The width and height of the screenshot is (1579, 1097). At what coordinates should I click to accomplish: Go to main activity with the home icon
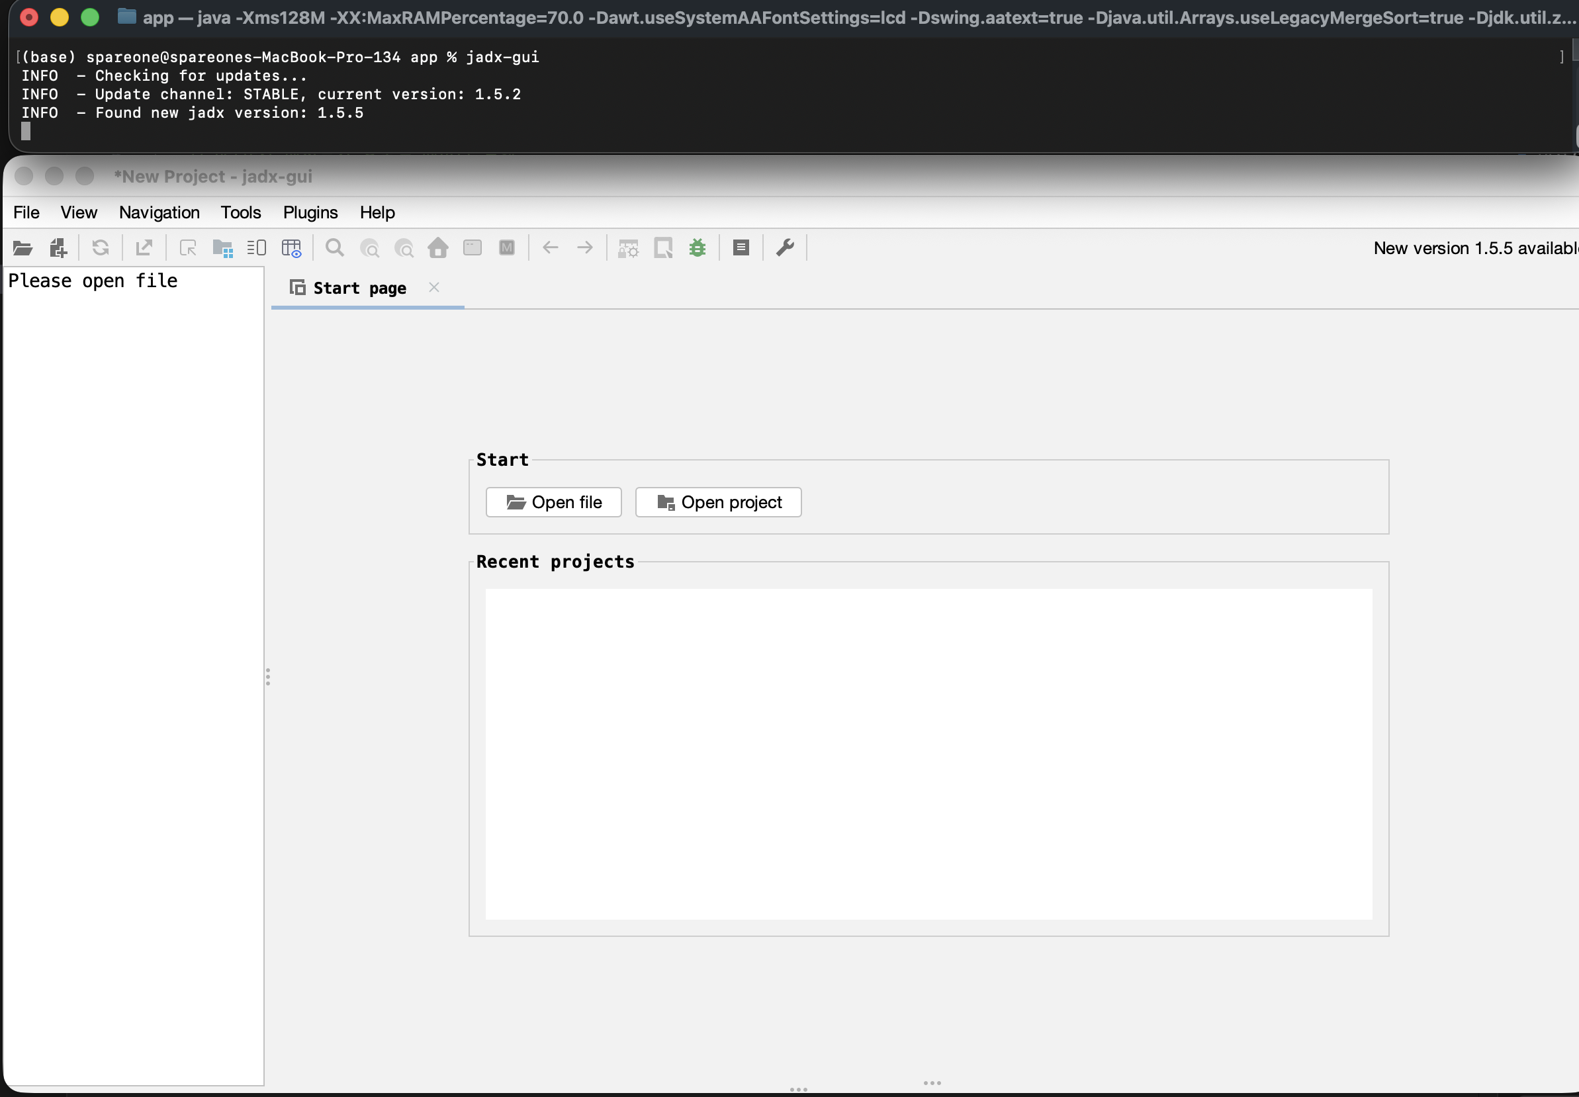pyautogui.click(x=438, y=248)
